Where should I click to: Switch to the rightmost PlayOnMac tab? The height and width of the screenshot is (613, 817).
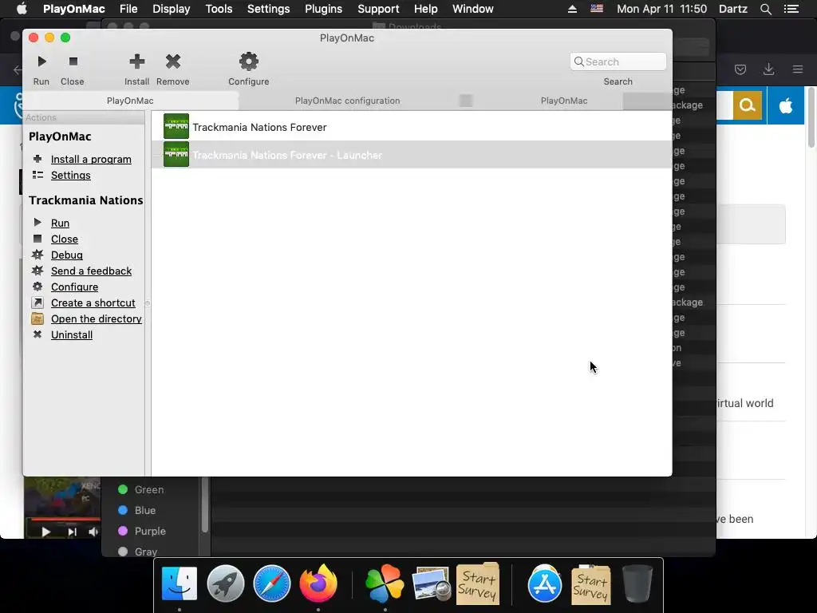tap(564, 101)
